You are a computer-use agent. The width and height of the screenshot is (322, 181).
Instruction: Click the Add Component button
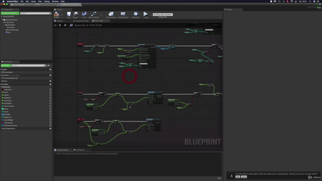(x=10, y=13)
